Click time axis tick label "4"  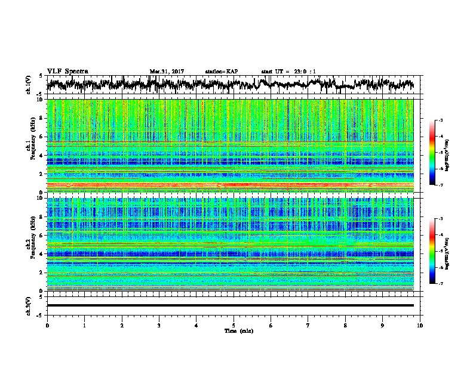coord(196,326)
